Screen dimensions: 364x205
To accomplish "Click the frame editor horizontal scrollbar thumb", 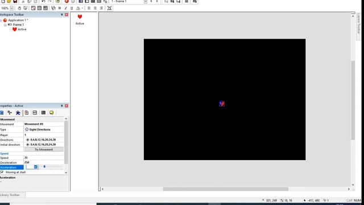I will tap(226, 189).
